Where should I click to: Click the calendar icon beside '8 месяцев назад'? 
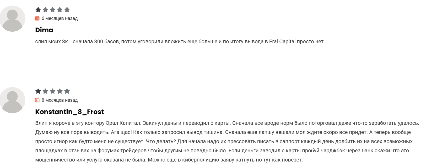(37, 100)
